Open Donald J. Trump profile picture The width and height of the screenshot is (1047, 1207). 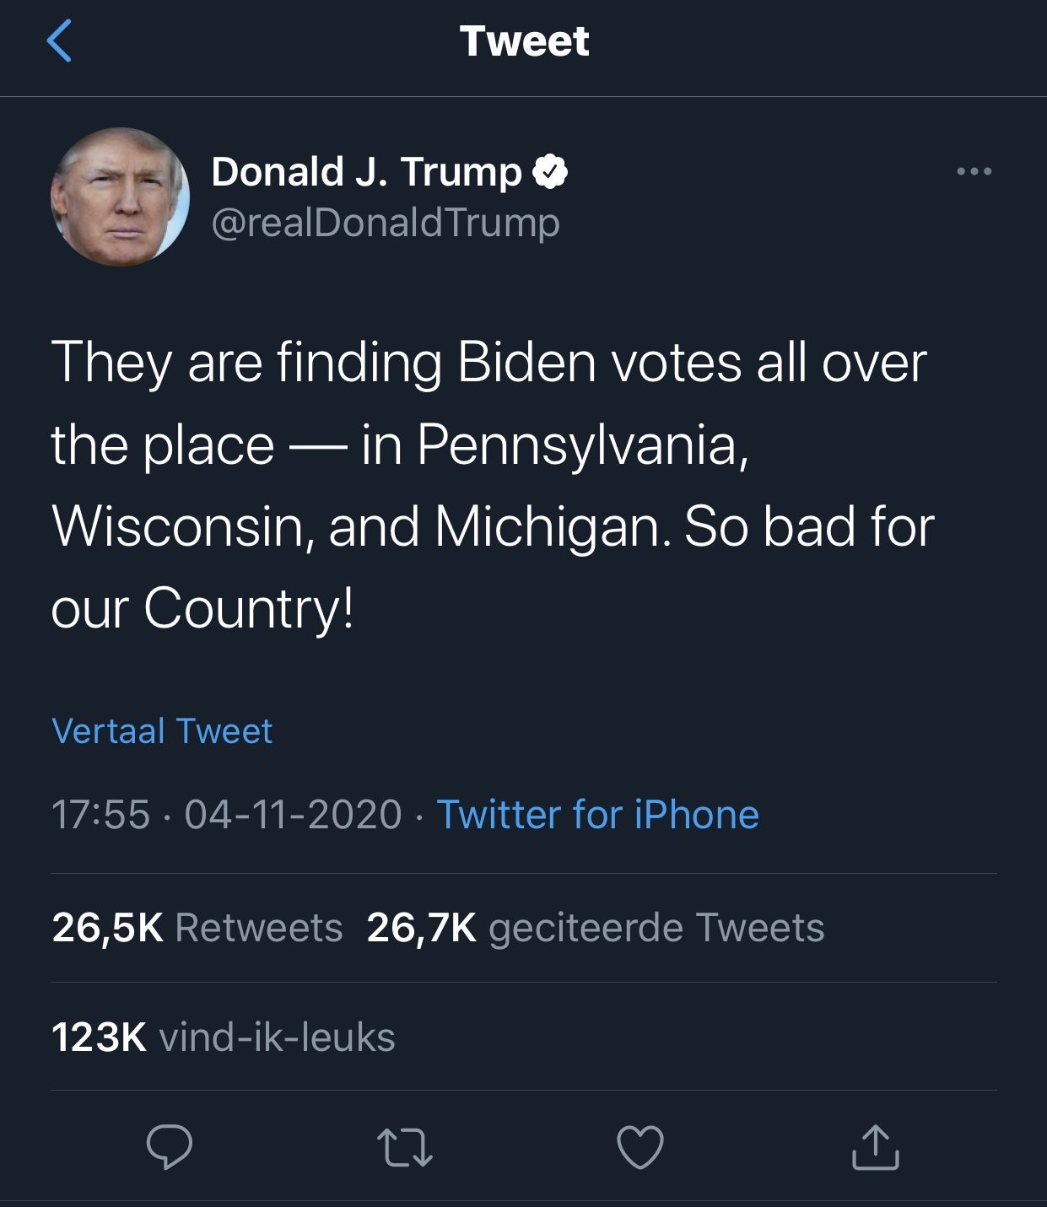pyautogui.click(x=120, y=197)
